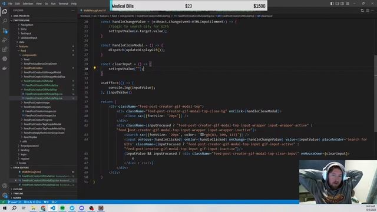
Task: Open the Windows Start menu
Action: (x=5, y=208)
